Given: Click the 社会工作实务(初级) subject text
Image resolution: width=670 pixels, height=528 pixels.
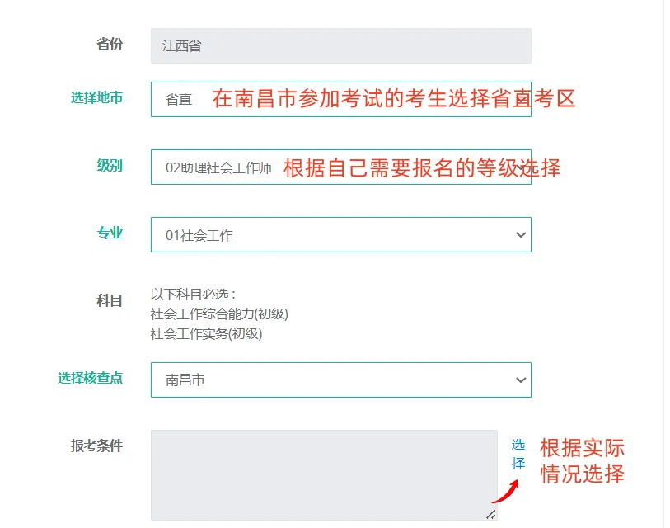Looking at the screenshot, I should click(206, 334).
